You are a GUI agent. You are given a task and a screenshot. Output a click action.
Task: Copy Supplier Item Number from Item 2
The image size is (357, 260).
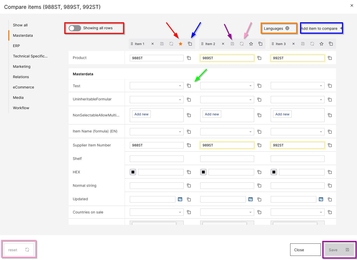tap(259, 145)
